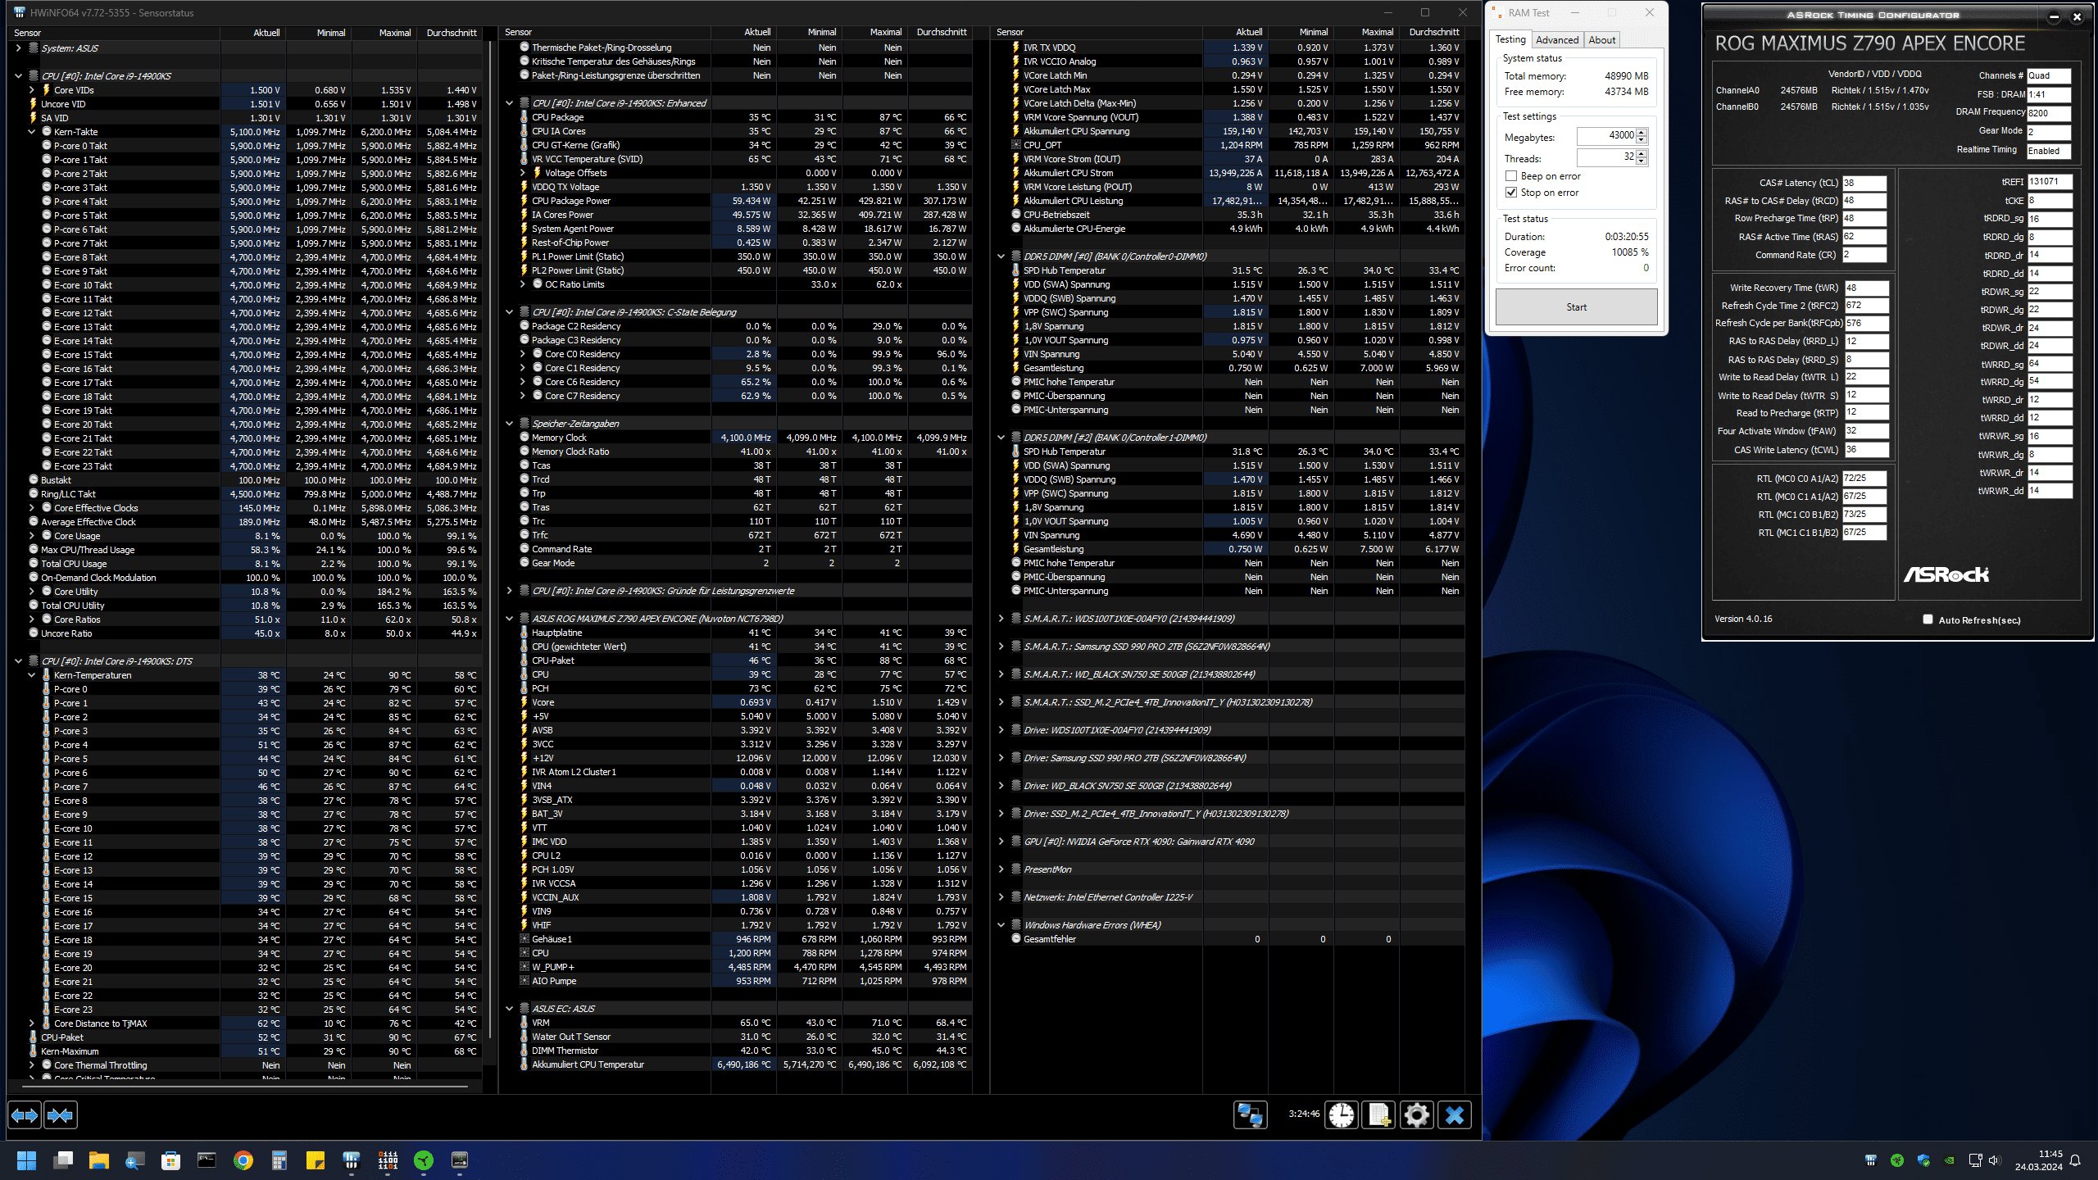Click the Threads spinner up arrow
The width and height of the screenshot is (2098, 1180).
[x=1642, y=153]
